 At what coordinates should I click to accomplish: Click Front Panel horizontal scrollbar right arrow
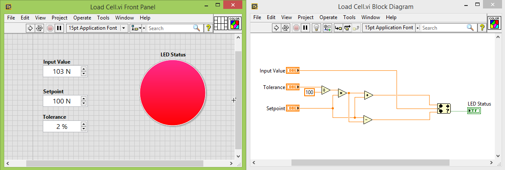(x=231, y=164)
